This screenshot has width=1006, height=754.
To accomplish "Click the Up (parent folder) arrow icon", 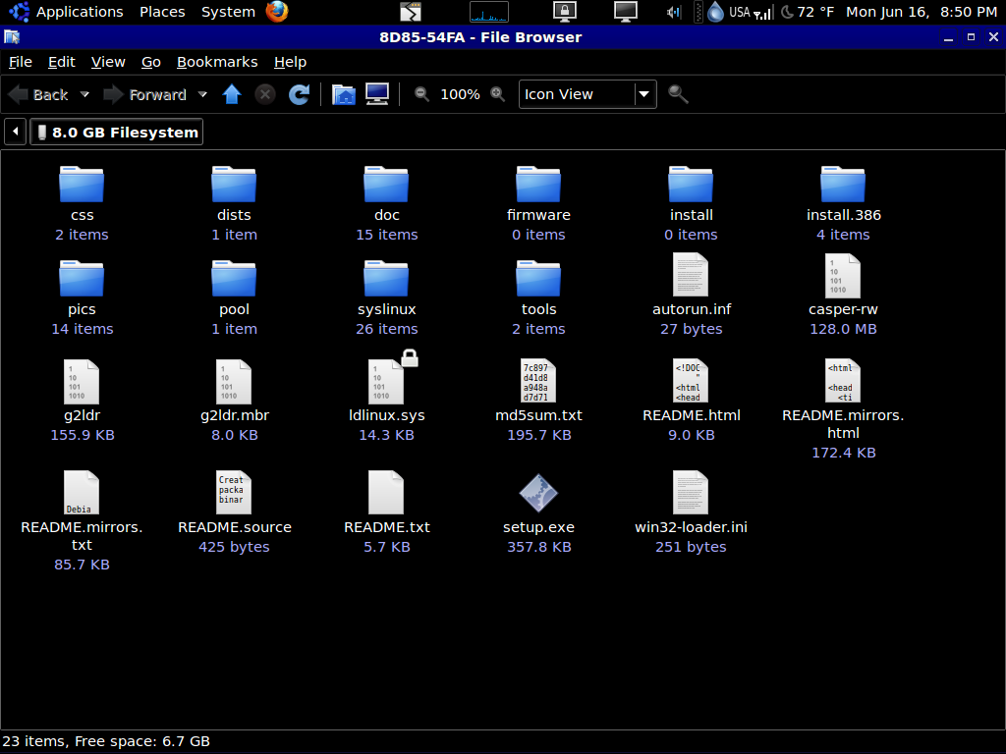I will tap(232, 95).
